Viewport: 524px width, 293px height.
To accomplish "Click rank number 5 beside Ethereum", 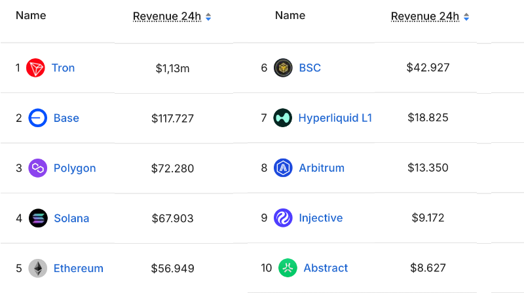I will pyautogui.click(x=19, y=268).
